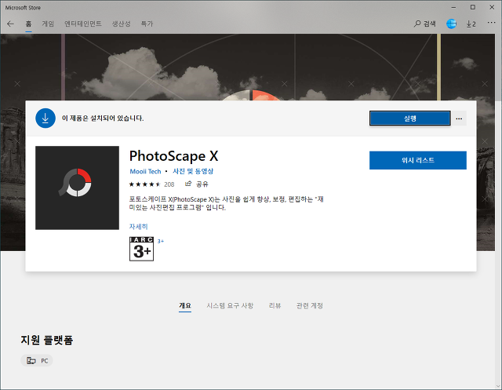The height and width of the screenshot is (390, 502).
Task: Launch the app with 실행 button
Action: [x=409, y=118]
